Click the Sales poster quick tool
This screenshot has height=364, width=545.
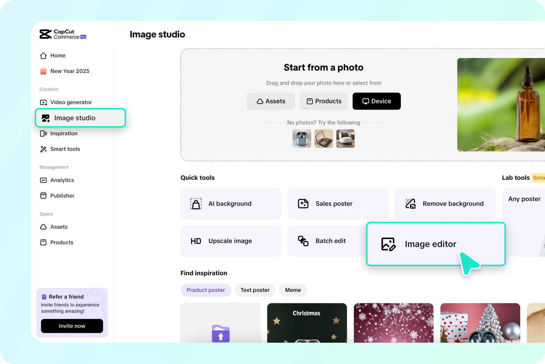[334, 204]
